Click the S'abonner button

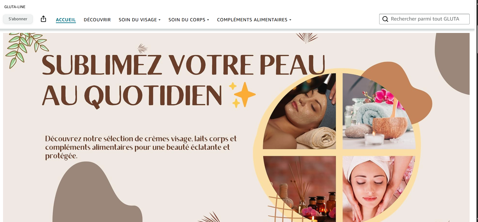[18, 19]
